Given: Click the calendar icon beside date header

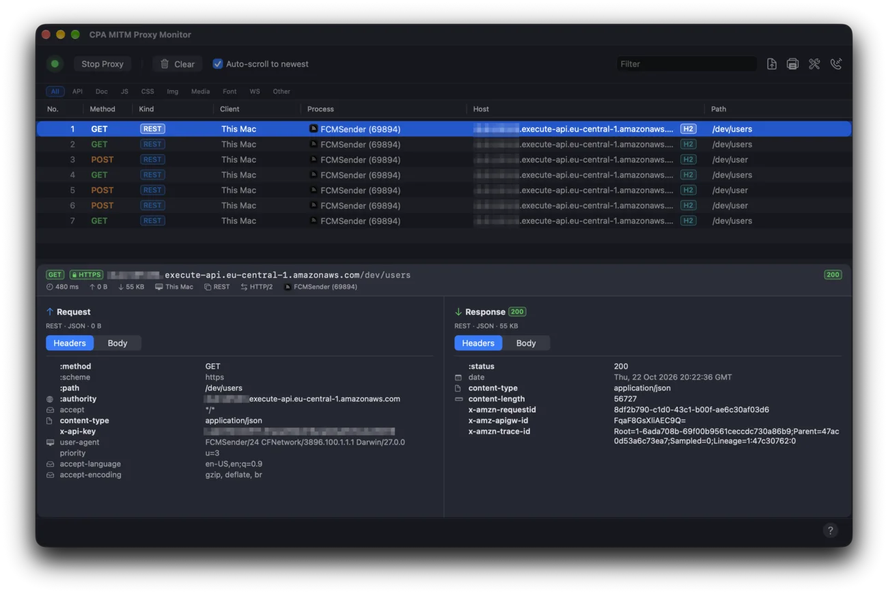Looking at the screenshot, I should [x=458, y=378].
